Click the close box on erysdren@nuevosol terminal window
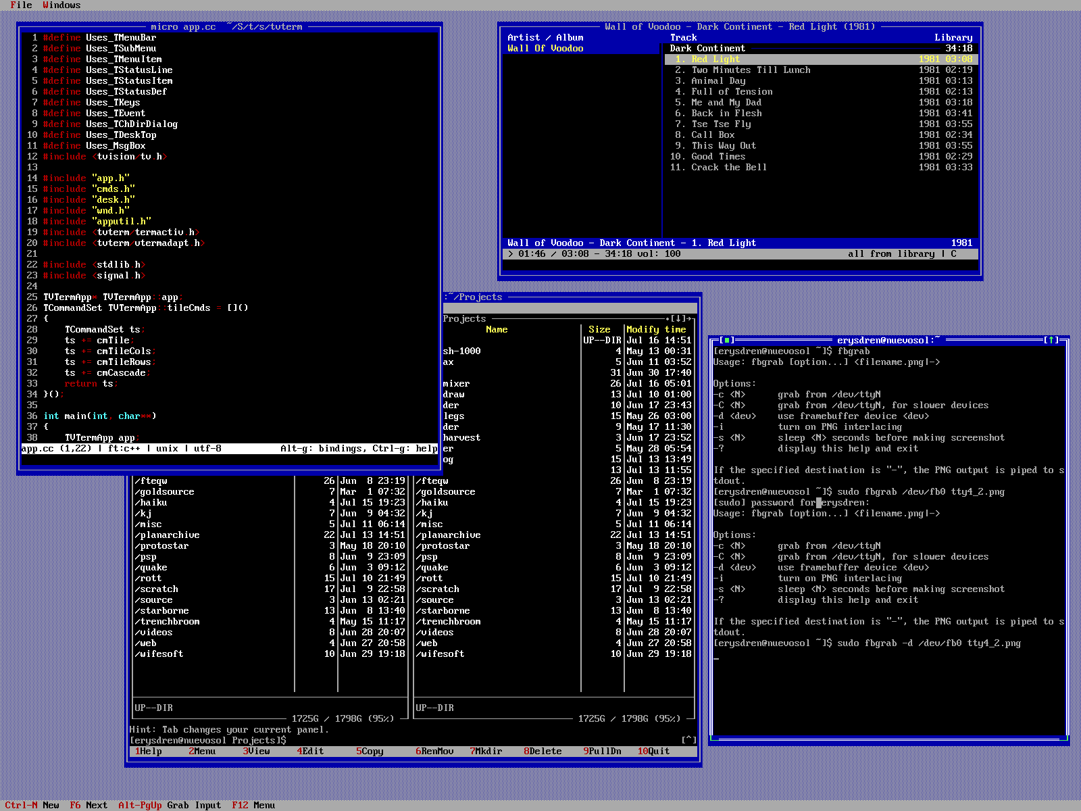The width and height of the screenshot is (1081, 811). 727,341
